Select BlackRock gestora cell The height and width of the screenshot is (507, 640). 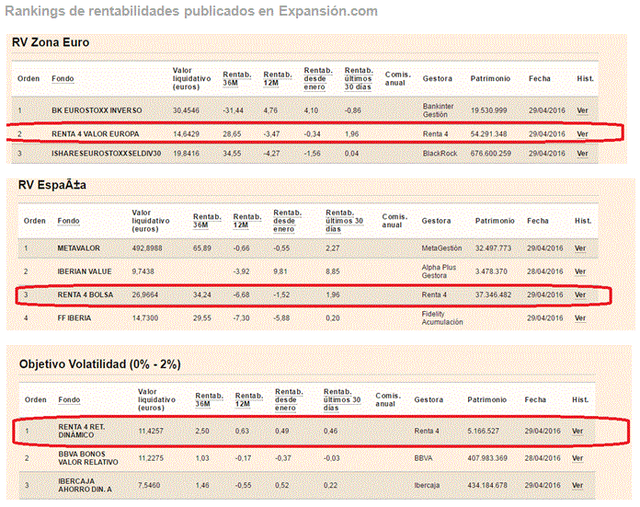(440, 154)
